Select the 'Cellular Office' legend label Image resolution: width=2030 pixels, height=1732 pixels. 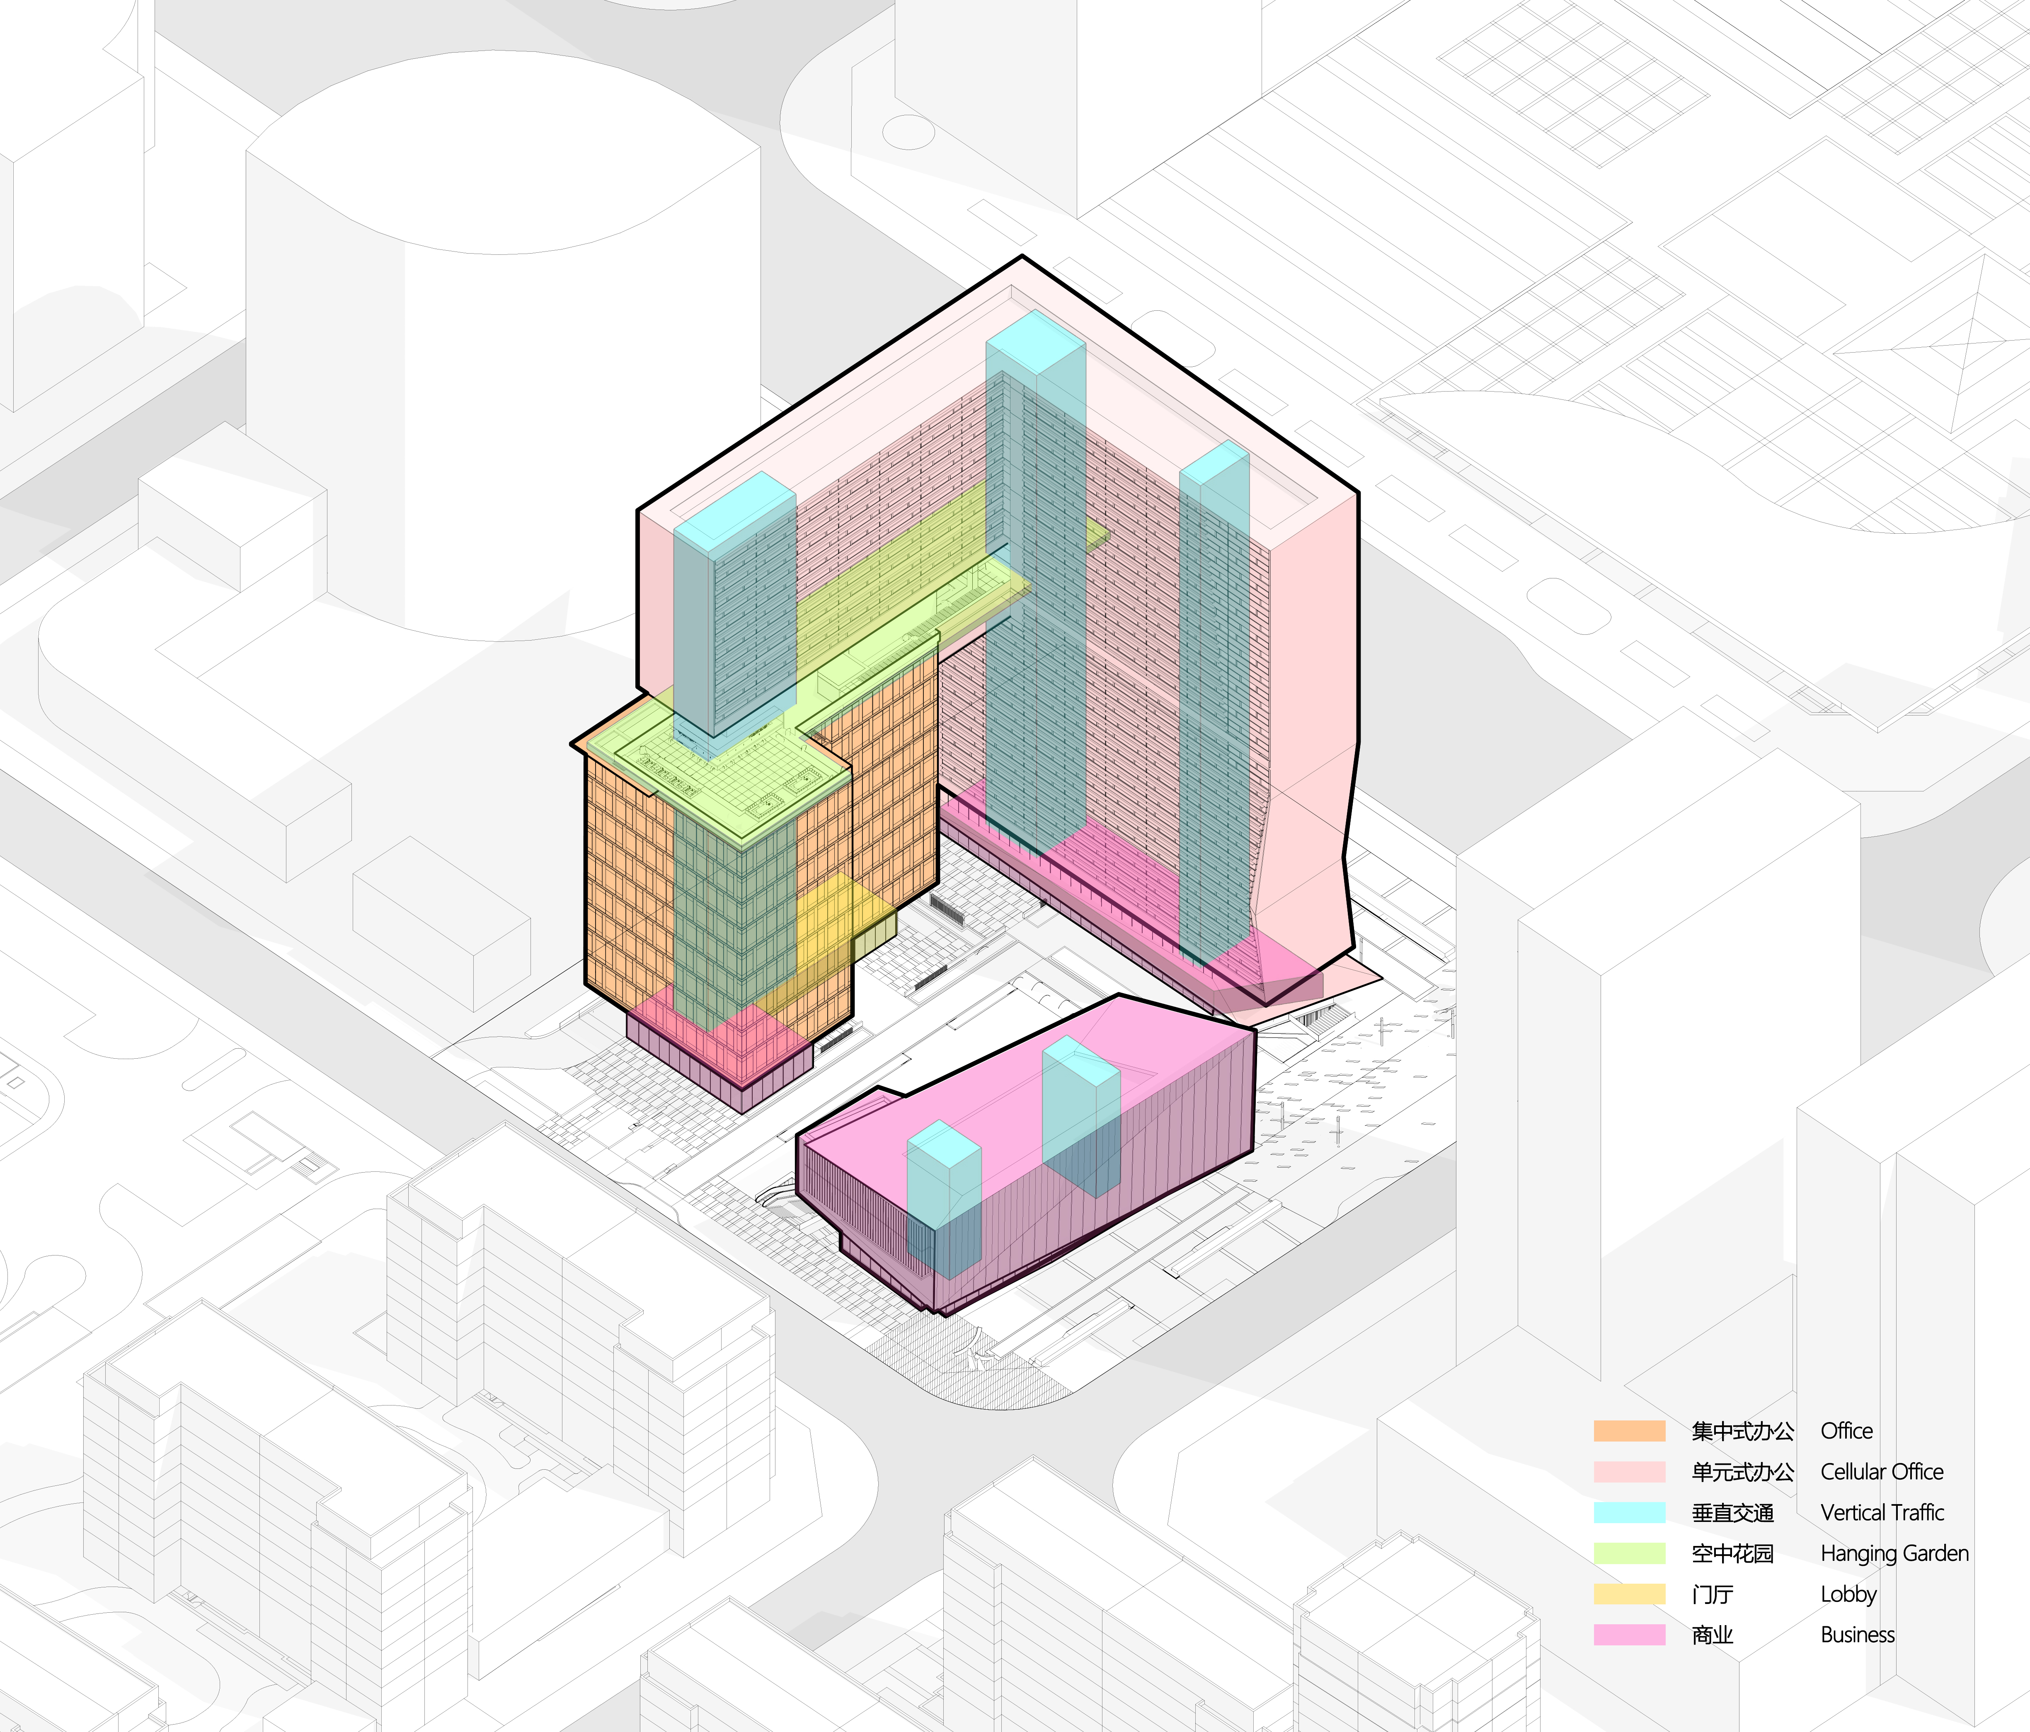pyautogui.click(x=1882, y=1471)
